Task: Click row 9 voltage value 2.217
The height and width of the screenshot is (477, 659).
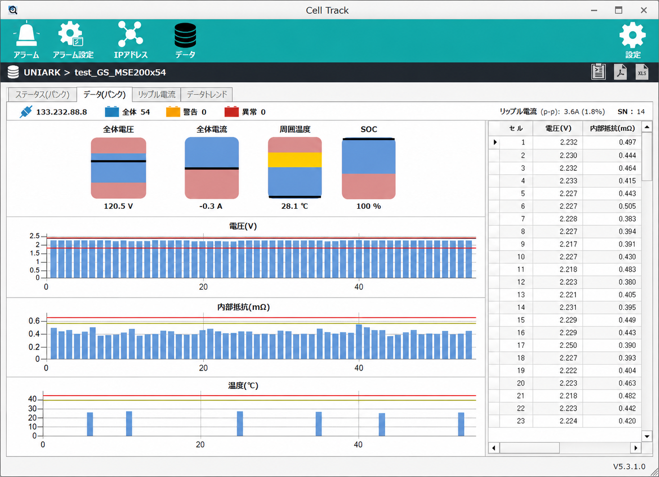Action: pyautogui.click(x=558, y=244)
